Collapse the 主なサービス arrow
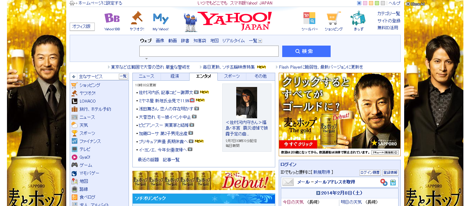 74,77
